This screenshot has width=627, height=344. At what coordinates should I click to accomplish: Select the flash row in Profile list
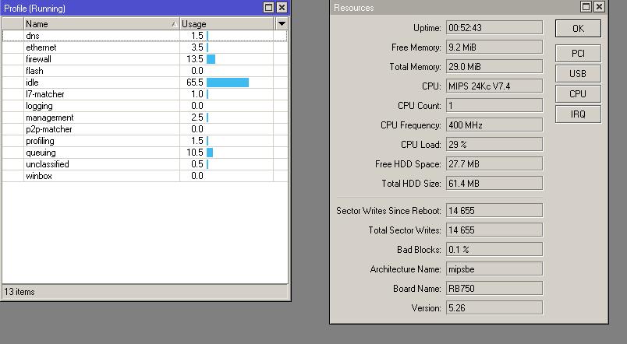145,71
